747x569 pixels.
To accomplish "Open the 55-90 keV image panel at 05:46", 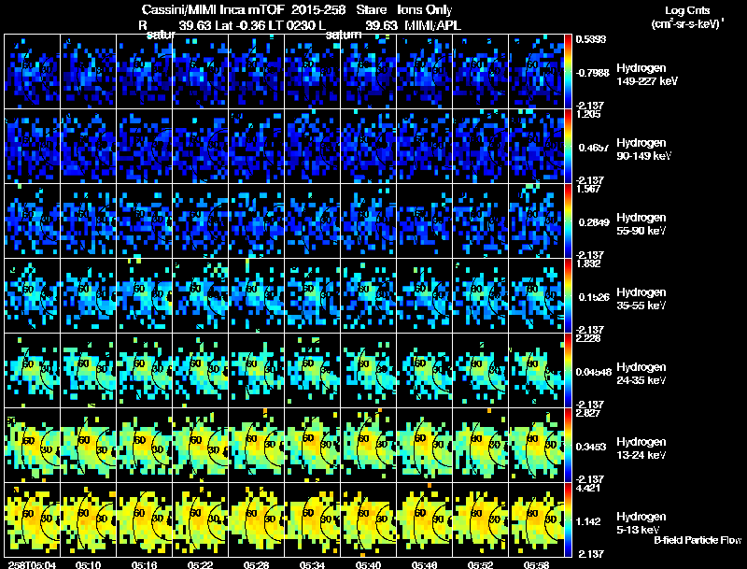I will pyautogui.click(x=424, y=220).
